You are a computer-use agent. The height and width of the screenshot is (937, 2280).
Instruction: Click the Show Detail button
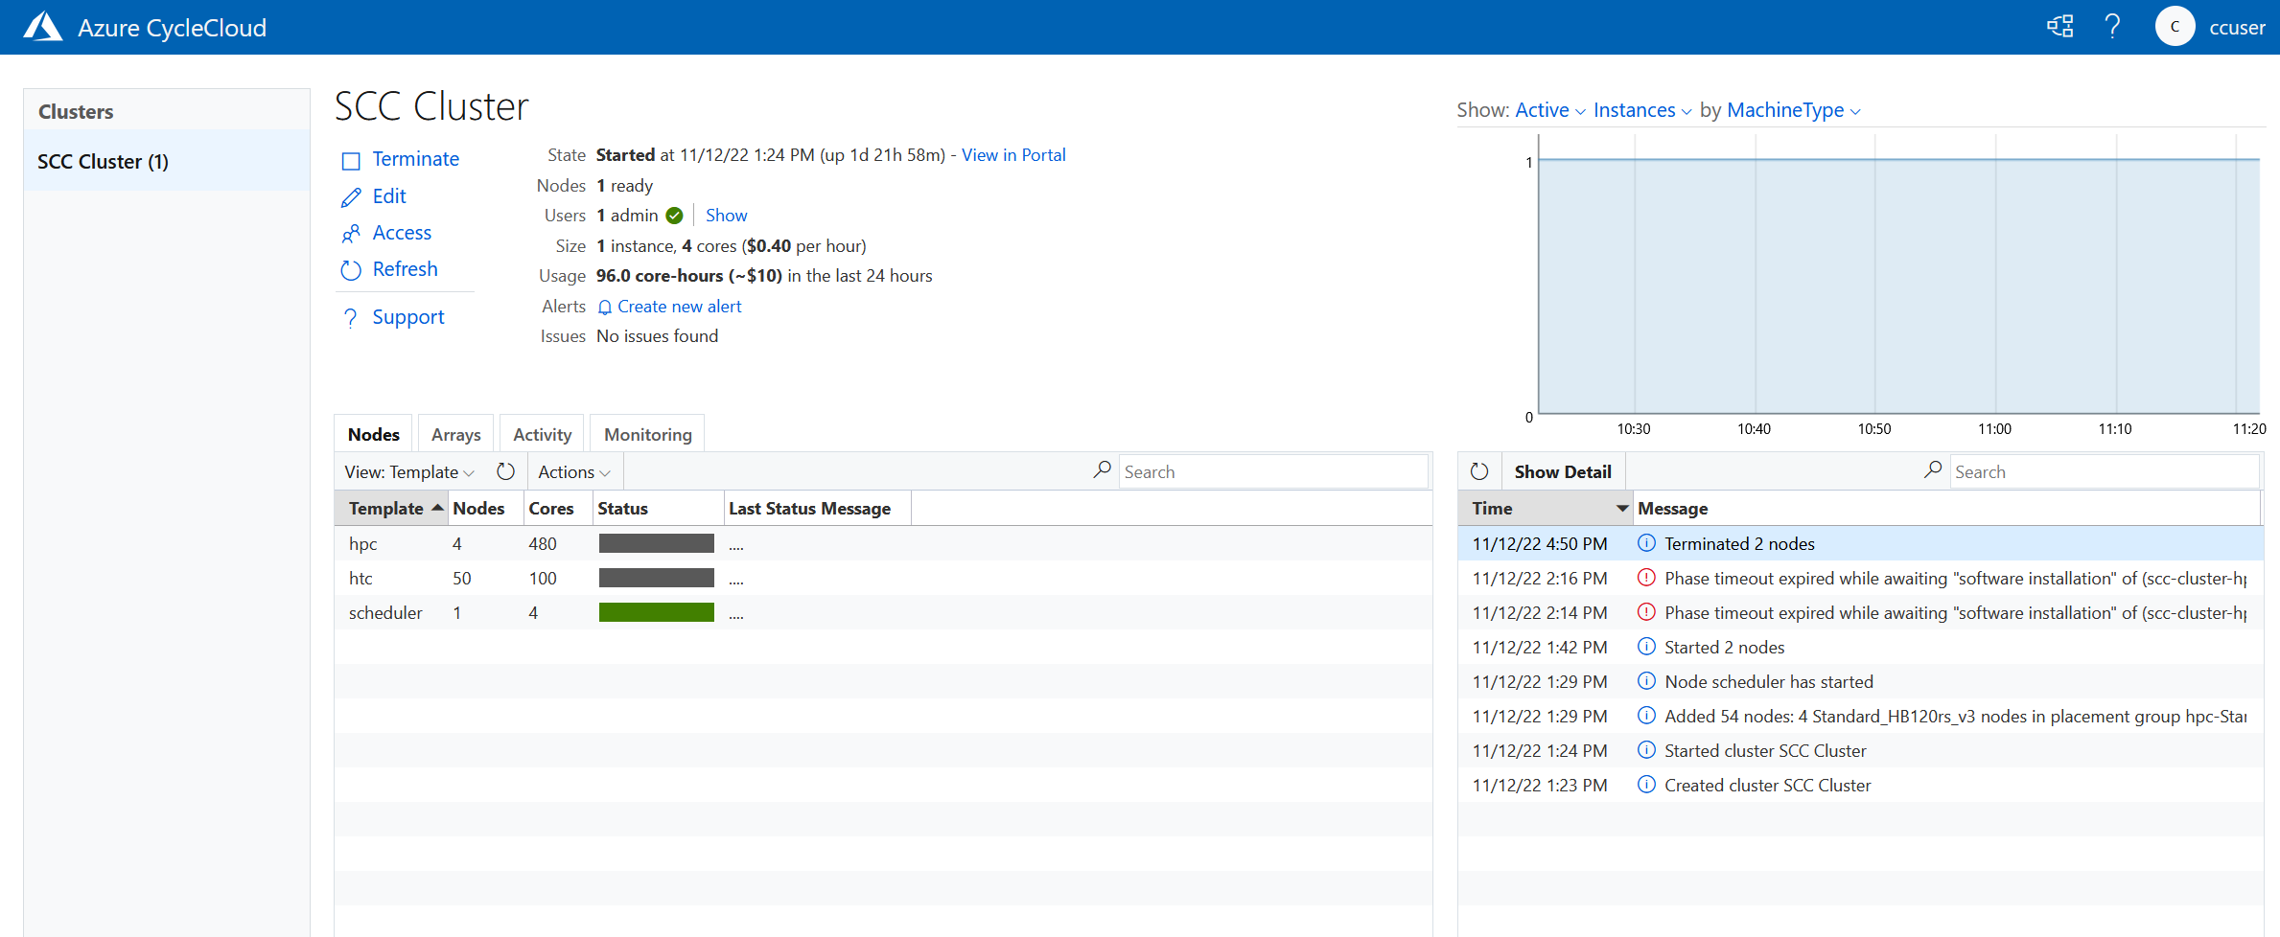click(x=1563, y=471)
